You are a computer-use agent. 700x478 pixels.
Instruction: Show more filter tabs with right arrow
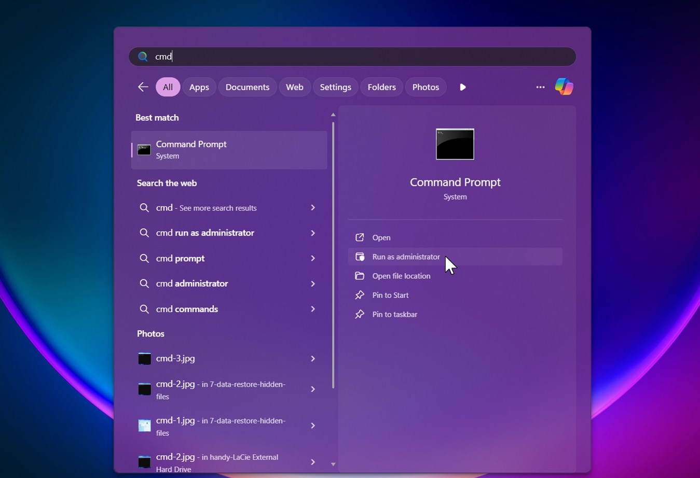(463, 87)
